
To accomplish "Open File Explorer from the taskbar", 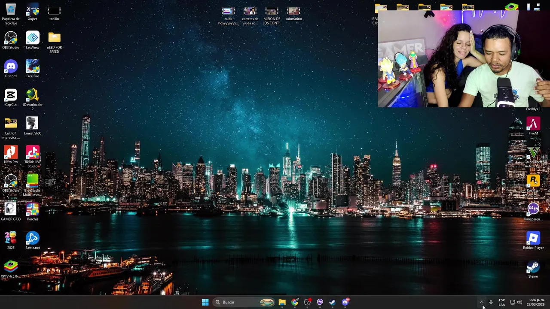I will [282, 302].
